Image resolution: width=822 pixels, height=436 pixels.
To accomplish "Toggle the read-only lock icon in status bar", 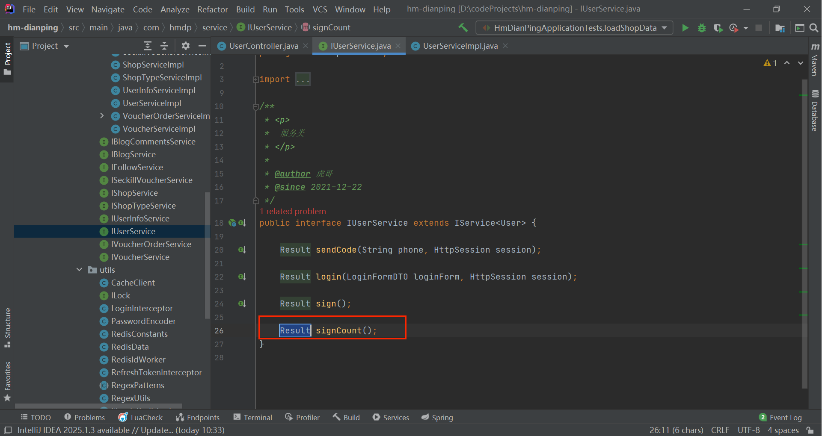I will pyautogui.click(x=810, y=430).
